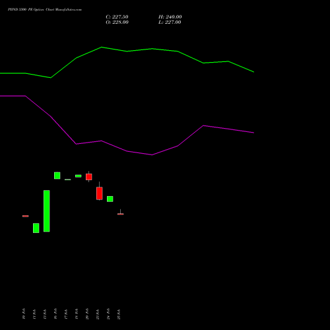
Task: Click the purple lower indicator line
Action: [x=127, y=151]
